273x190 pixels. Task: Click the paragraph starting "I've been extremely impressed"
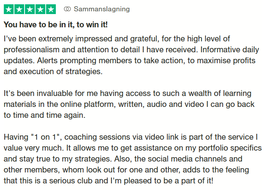coord(131,55)
